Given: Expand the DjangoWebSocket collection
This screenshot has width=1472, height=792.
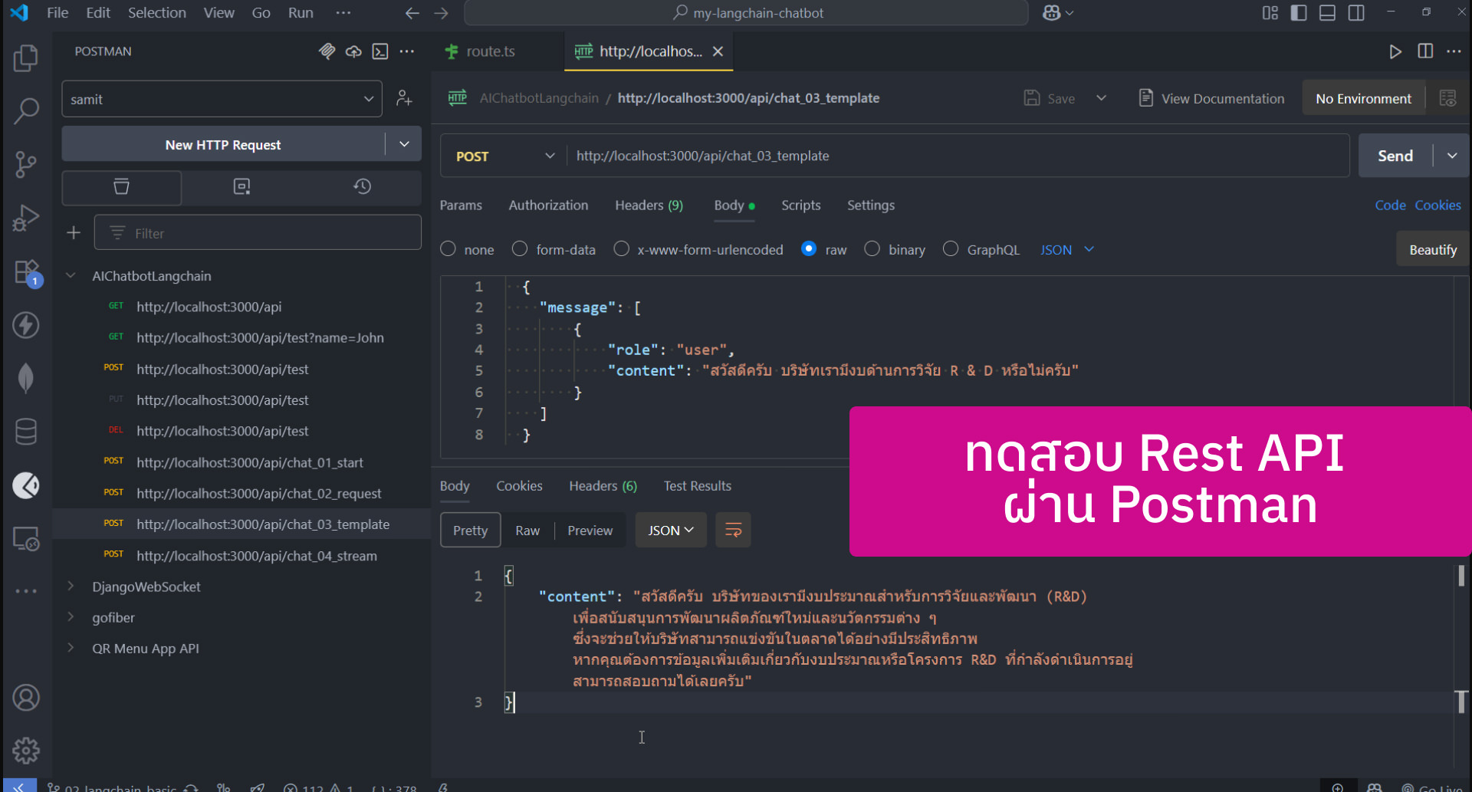Looking at the screenshot, I should 71,587.
